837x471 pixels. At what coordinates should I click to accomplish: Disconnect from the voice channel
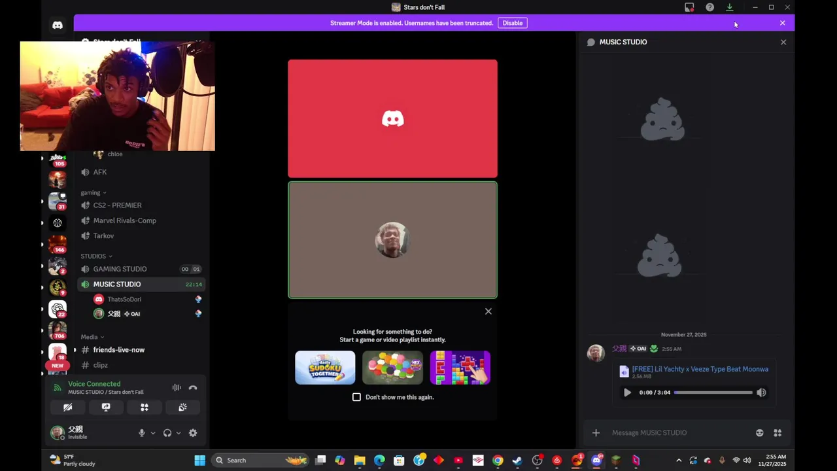coord(193,388)
